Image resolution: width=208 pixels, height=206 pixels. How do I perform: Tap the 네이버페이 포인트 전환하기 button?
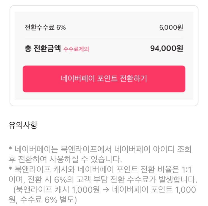click(104, 79)
